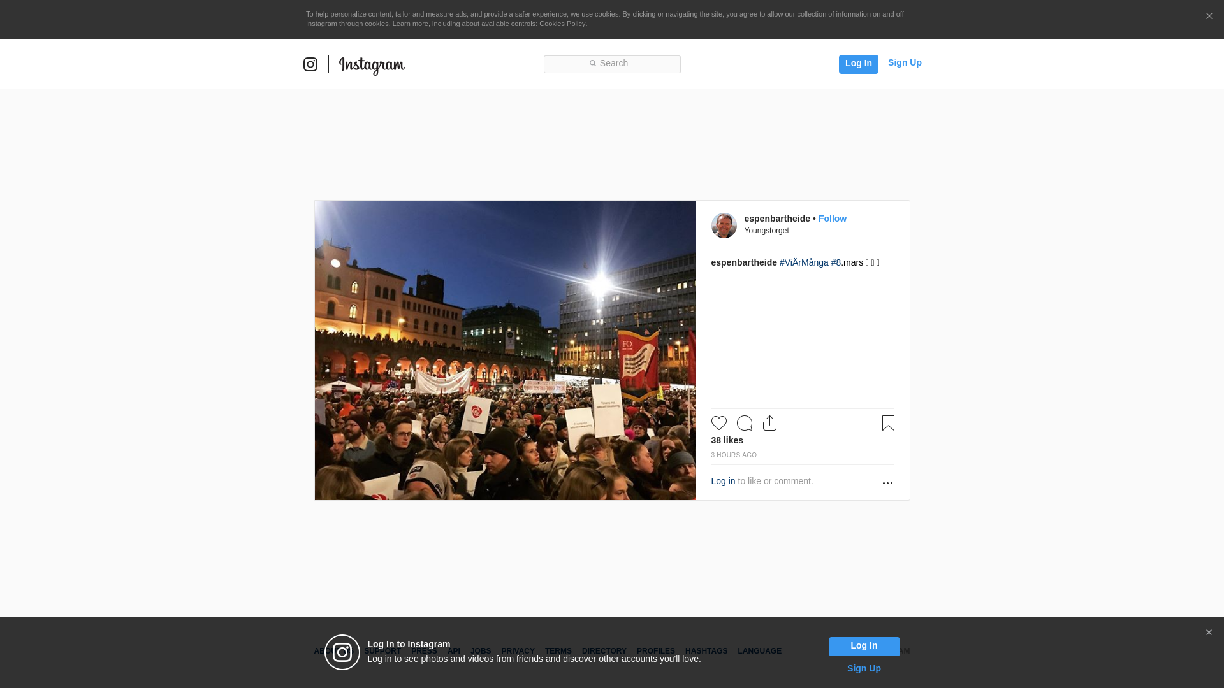Like the post with heart icon
The width and height of the screenshot is (1224, 688).
click(719, 423)
